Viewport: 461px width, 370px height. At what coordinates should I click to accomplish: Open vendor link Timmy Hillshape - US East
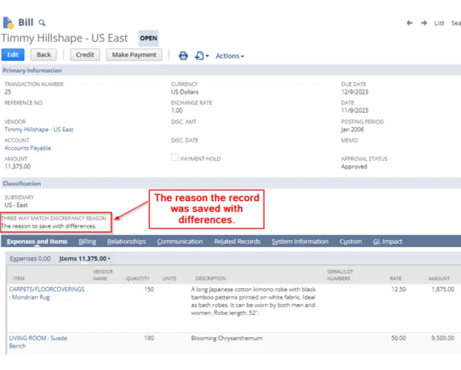(x=39, y=130)
